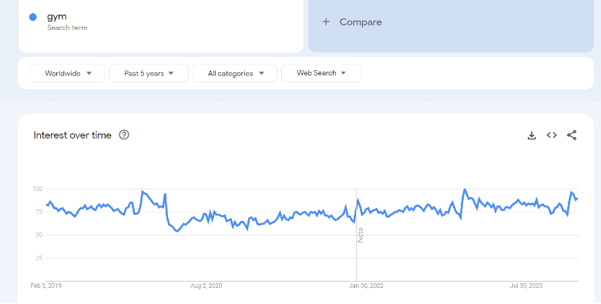Viewport: 601px width, 304px height.
Task: Click the Feb 3, 2019 date label
Action: pyautogui.click(x=46, y=286)
